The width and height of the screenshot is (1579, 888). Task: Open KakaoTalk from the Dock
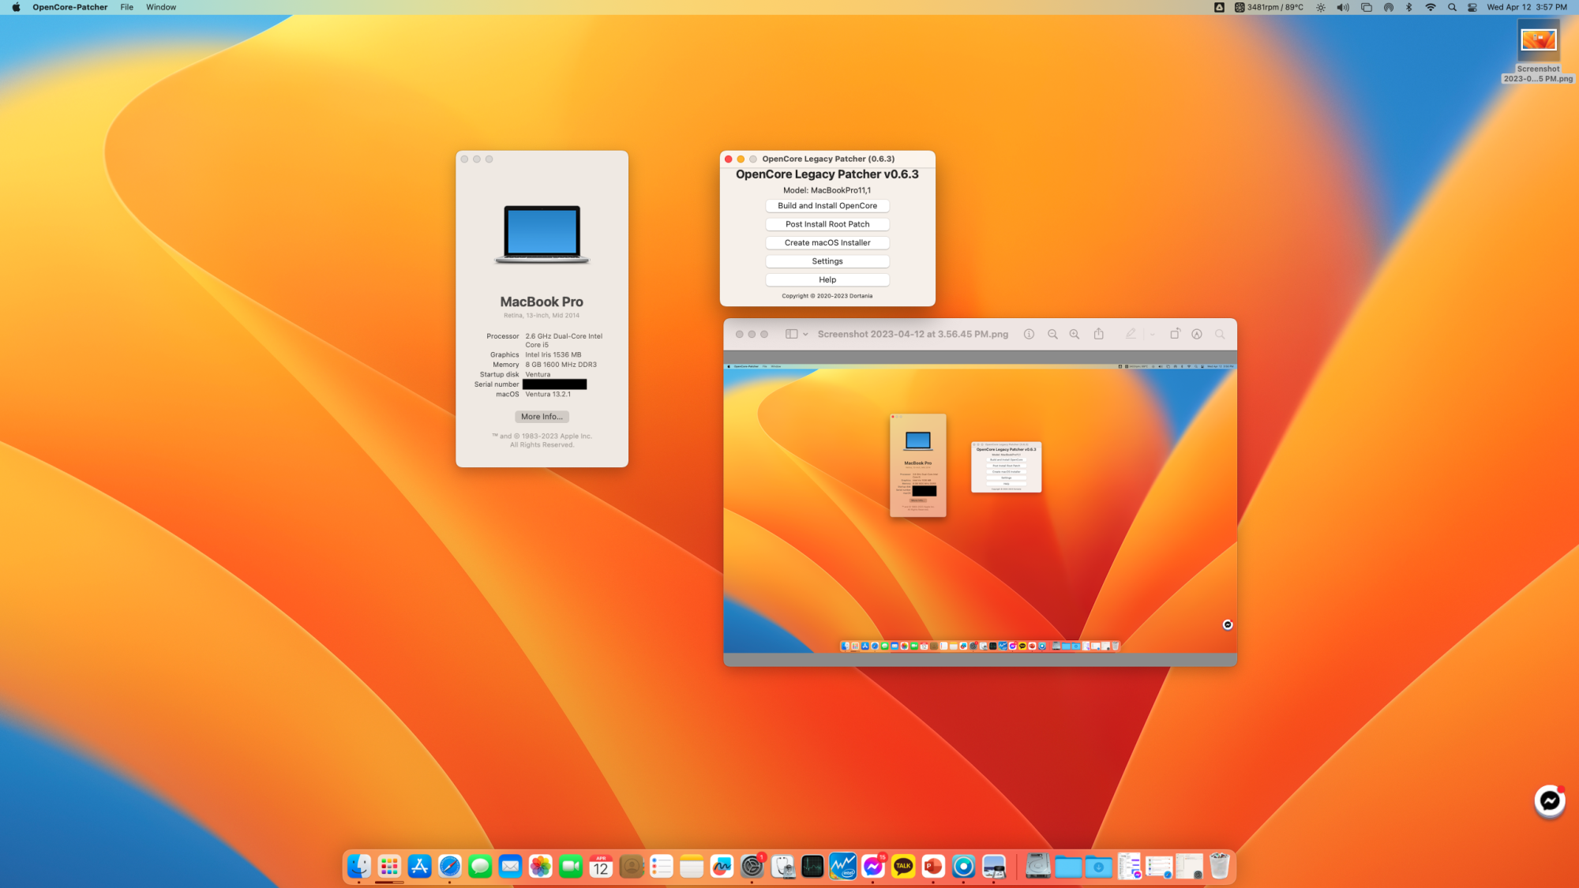[903, 867]
